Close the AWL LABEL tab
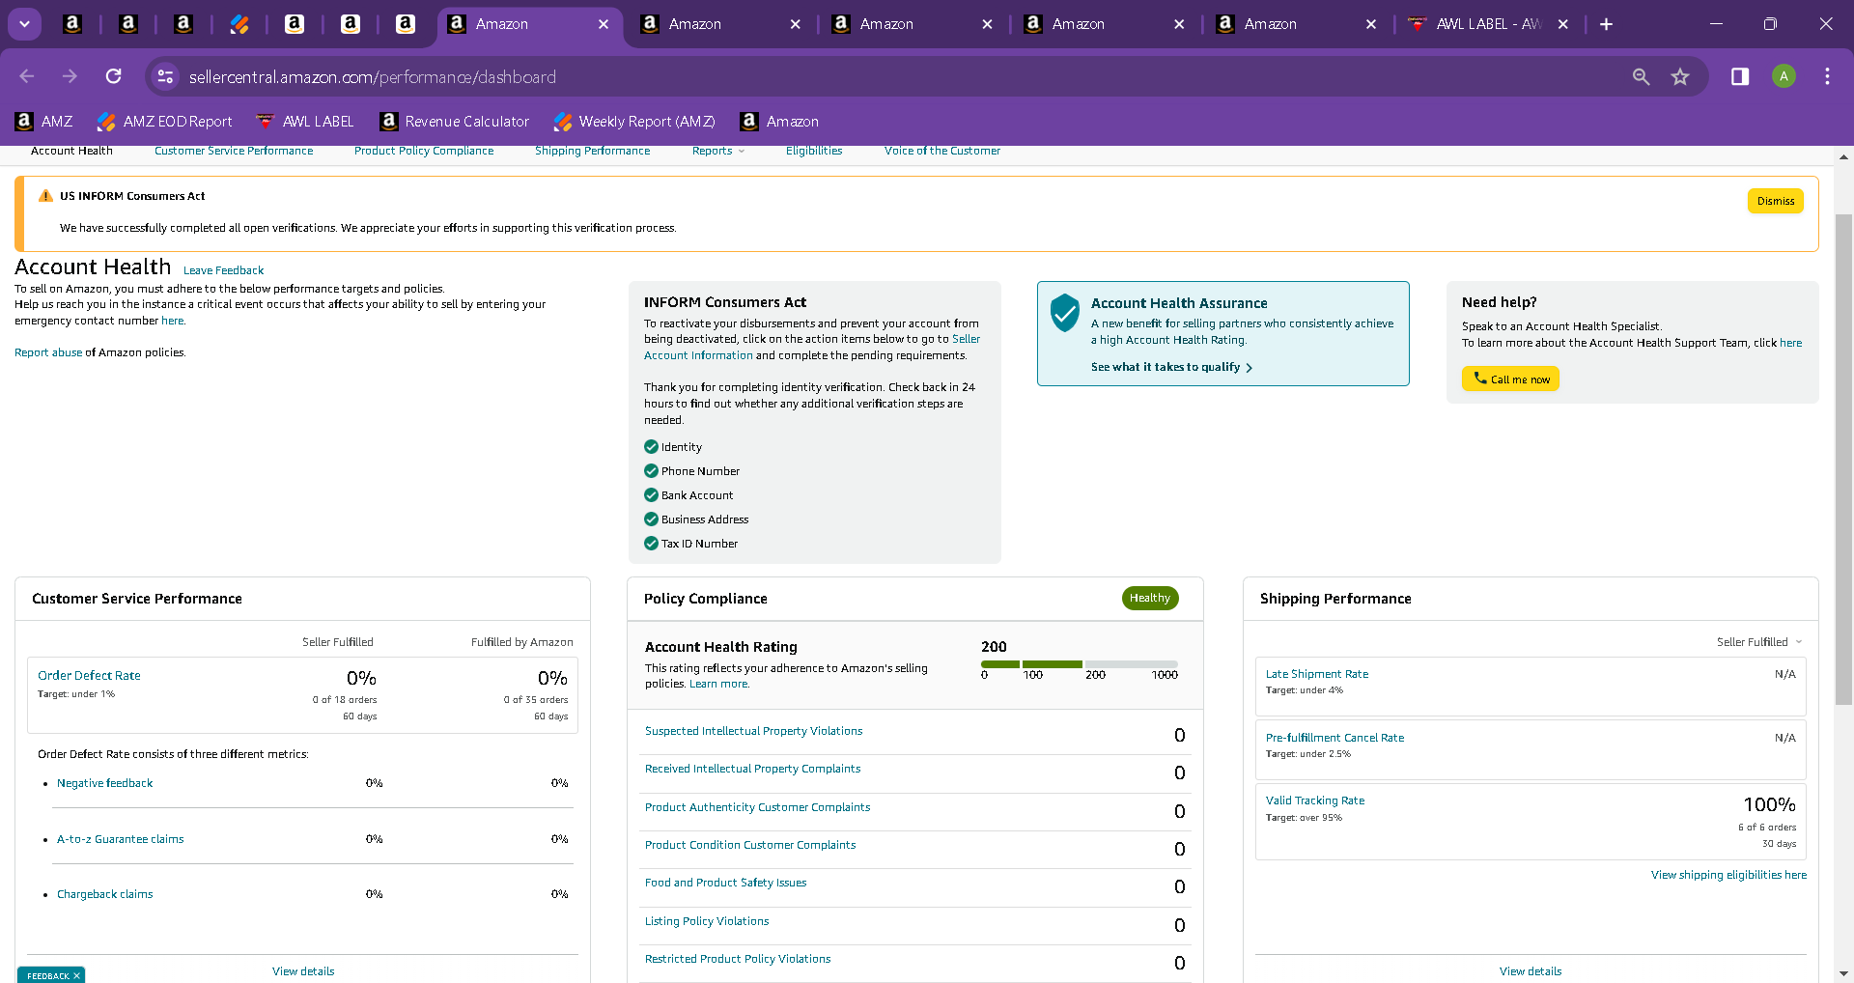1854x983 pixels. 1563,24
